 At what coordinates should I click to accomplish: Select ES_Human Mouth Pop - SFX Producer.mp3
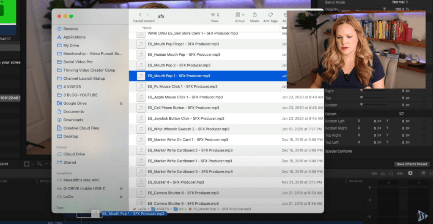tap(184, 54)
